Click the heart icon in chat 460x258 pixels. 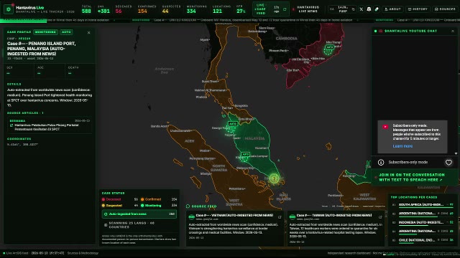[x=448, y=163]
